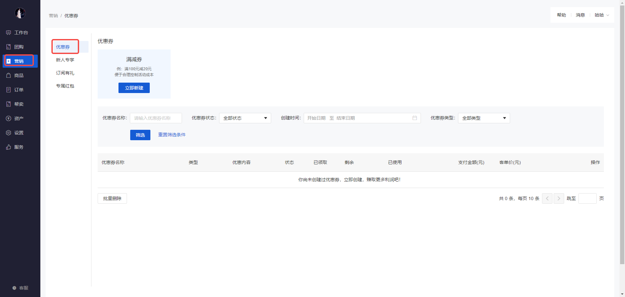The image size is (625, 297).
Task: Open the 优惠券类型 全部类型 dropdown
Action: [484, 118]
